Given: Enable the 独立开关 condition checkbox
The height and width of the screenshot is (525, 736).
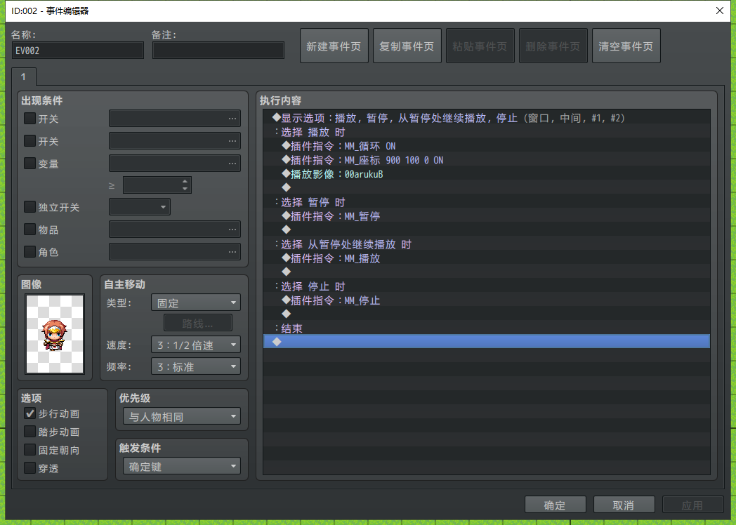Looking at the screenshot, I should click(29, 207).
